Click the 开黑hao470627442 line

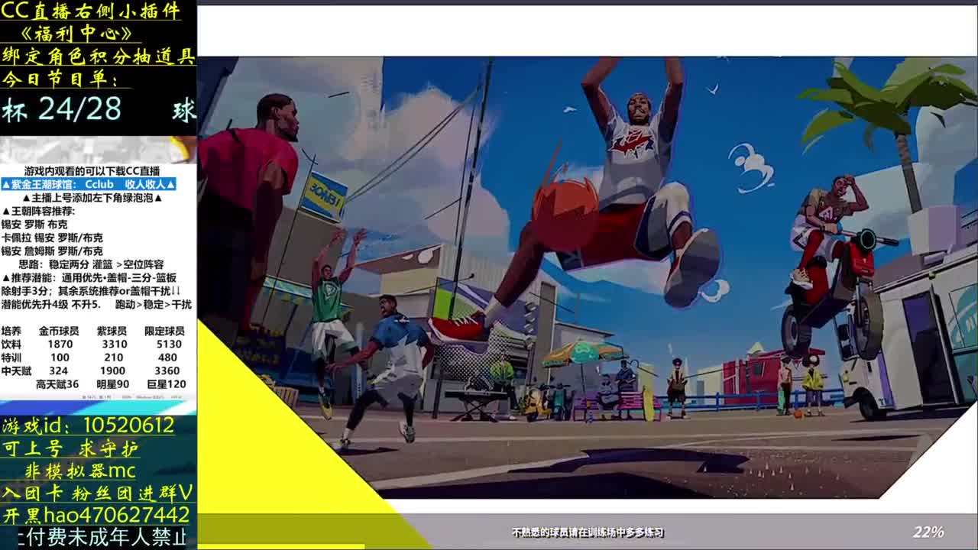(x=96, y=515)
